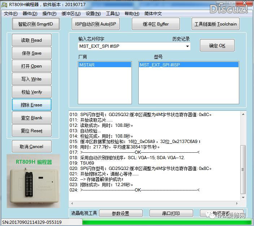Click the 擦除 Erase button

[x=32, y=105]
